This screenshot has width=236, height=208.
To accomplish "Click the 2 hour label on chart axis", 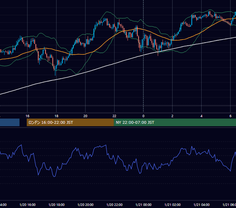I will pos(172,116).
